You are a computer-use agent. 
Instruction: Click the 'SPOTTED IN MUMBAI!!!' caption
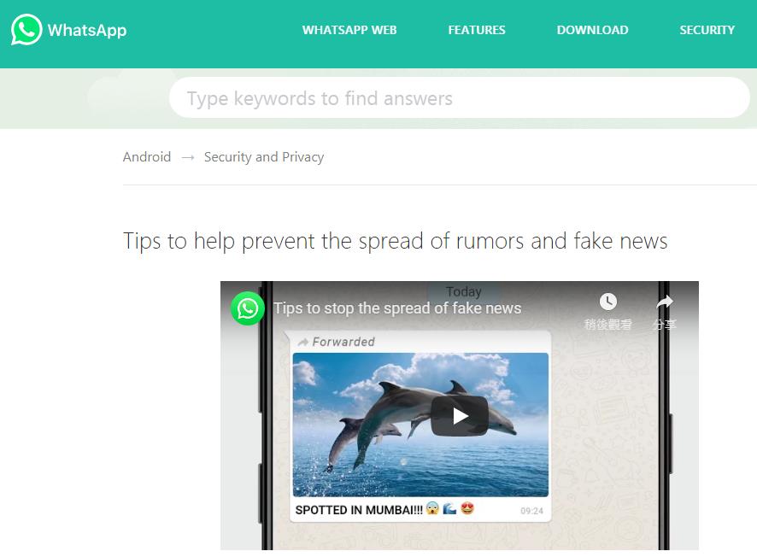coord(359,510)
